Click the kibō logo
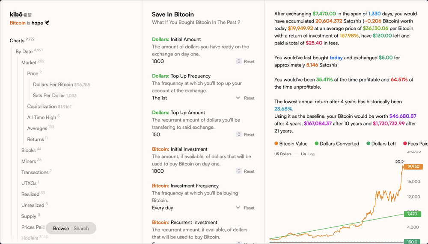This screenshot has height=244, width=428. click(x=16, y=15)
